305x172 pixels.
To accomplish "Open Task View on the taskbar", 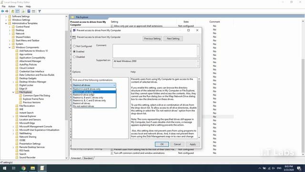I will pyautogui.click(x=14, y=168).
